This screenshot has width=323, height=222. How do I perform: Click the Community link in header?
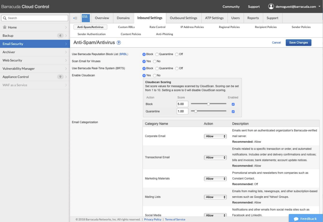pos(231,7)
